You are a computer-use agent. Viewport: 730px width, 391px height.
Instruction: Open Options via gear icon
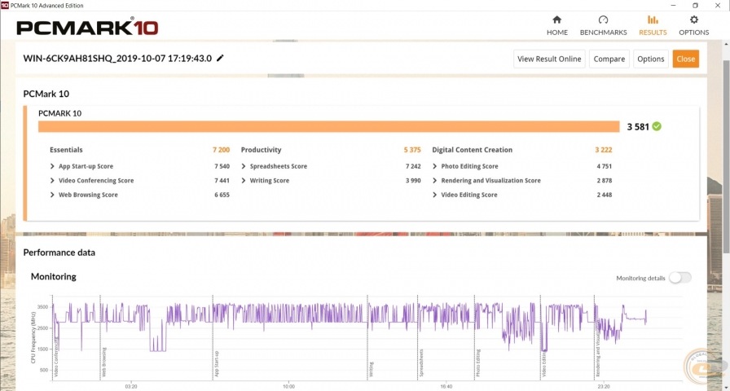coord(693,20)
